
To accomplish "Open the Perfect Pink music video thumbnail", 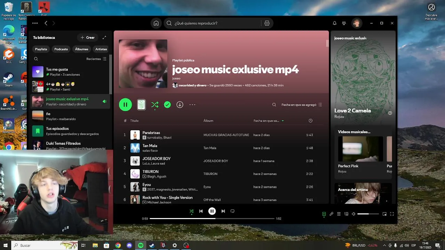I will click(x=361, y=149).
